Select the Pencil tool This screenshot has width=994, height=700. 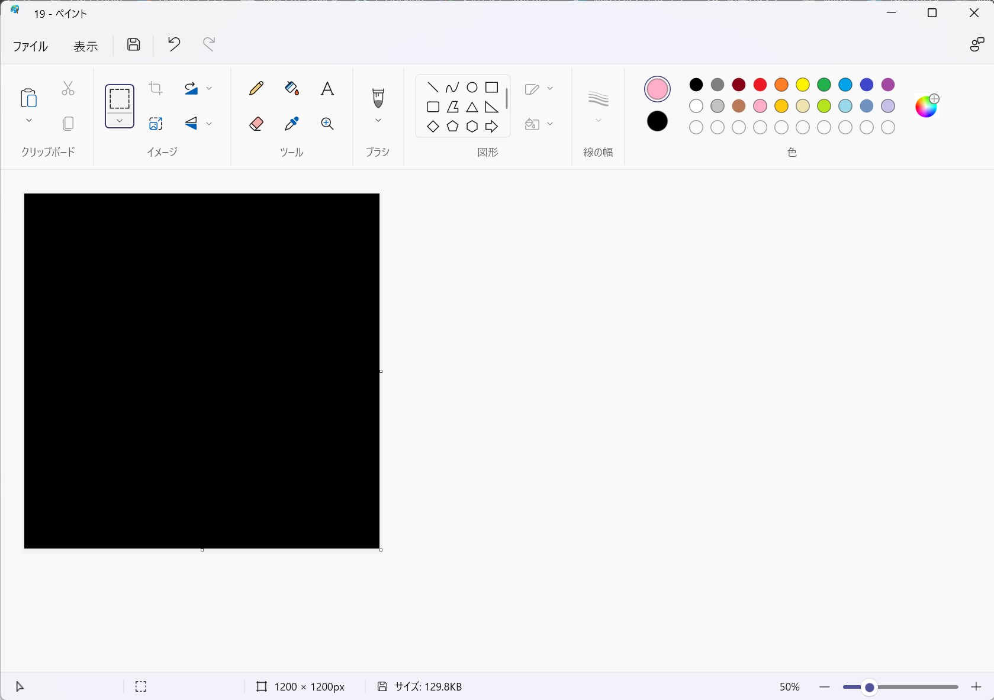pos(256,88)
